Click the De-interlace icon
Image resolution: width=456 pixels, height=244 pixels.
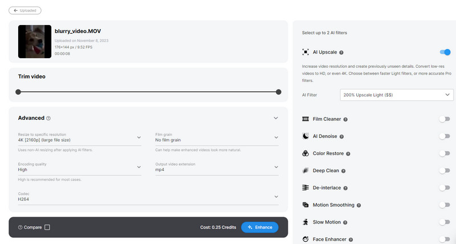[306, 188]
